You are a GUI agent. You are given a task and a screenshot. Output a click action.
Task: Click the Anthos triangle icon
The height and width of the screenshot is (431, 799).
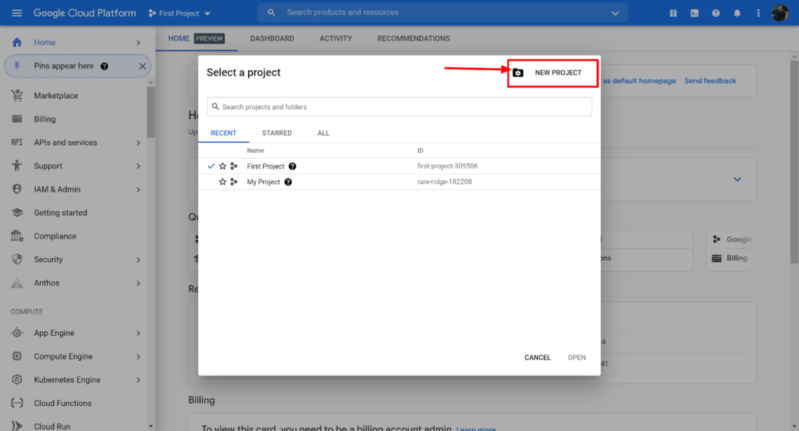(x=17, y=283)
